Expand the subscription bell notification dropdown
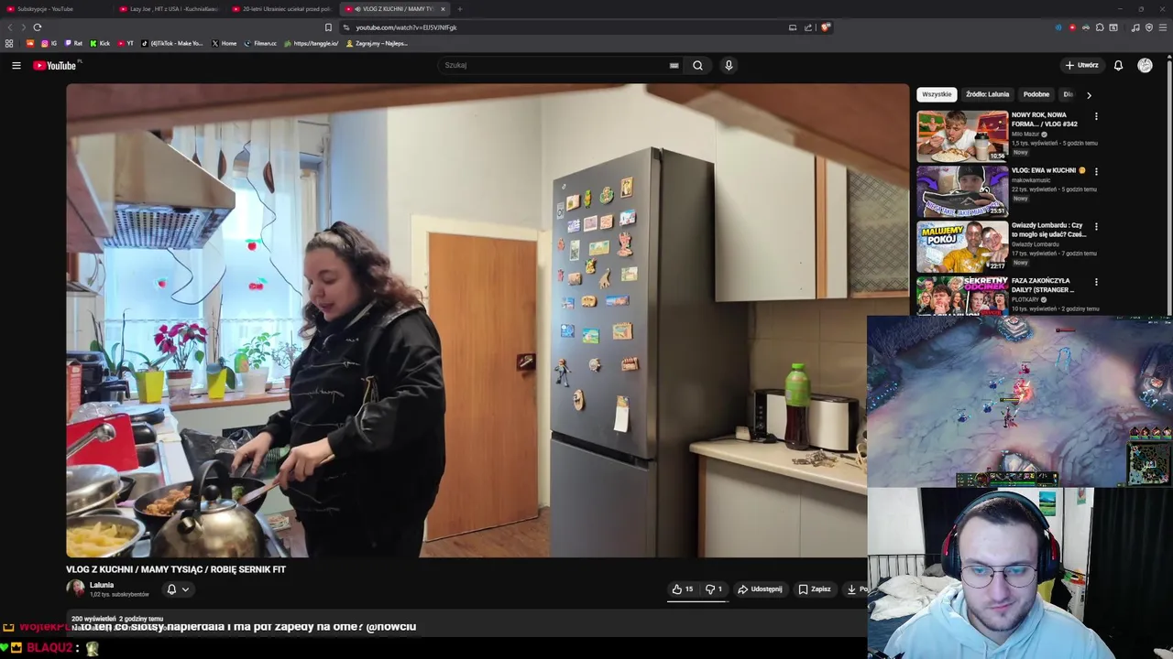This screenshot has height=659, width=1173. [178, 589]
